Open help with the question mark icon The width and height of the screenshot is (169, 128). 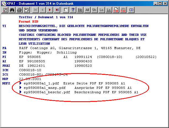(x=73, y=10)
